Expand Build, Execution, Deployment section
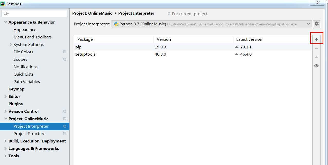 [x=6, y=141]
